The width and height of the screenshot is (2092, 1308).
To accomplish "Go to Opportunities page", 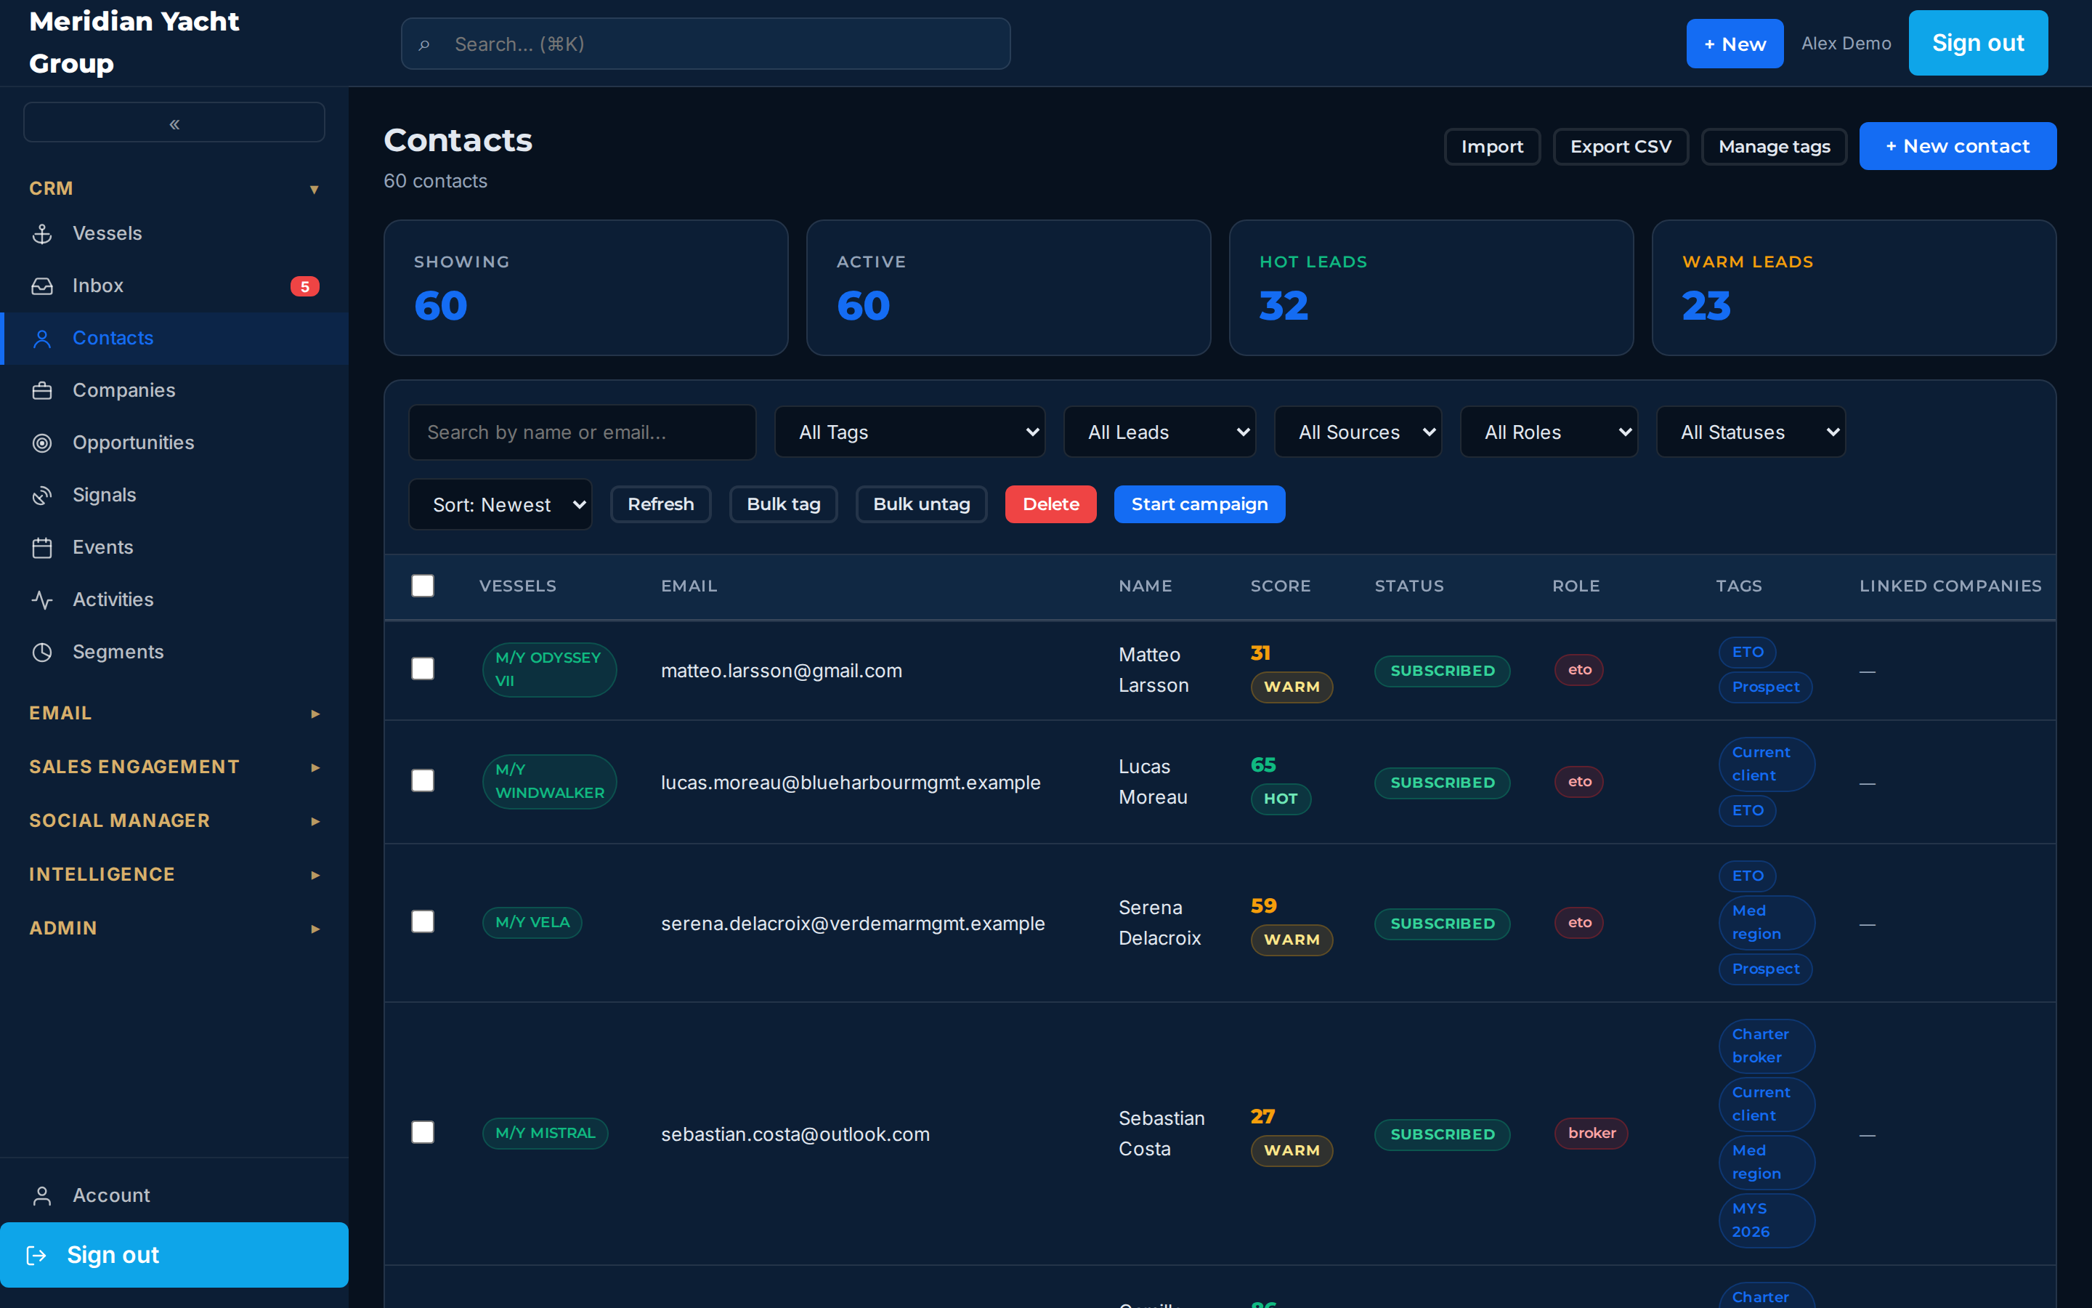I will coord(174,443).
